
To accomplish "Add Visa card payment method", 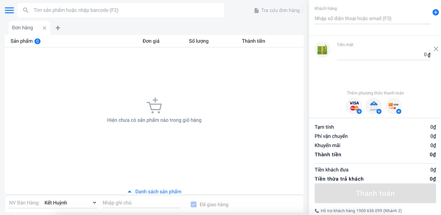I will (354, 106).
